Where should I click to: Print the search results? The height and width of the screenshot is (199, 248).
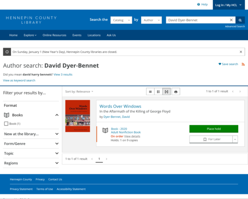(x=176, y=92)
